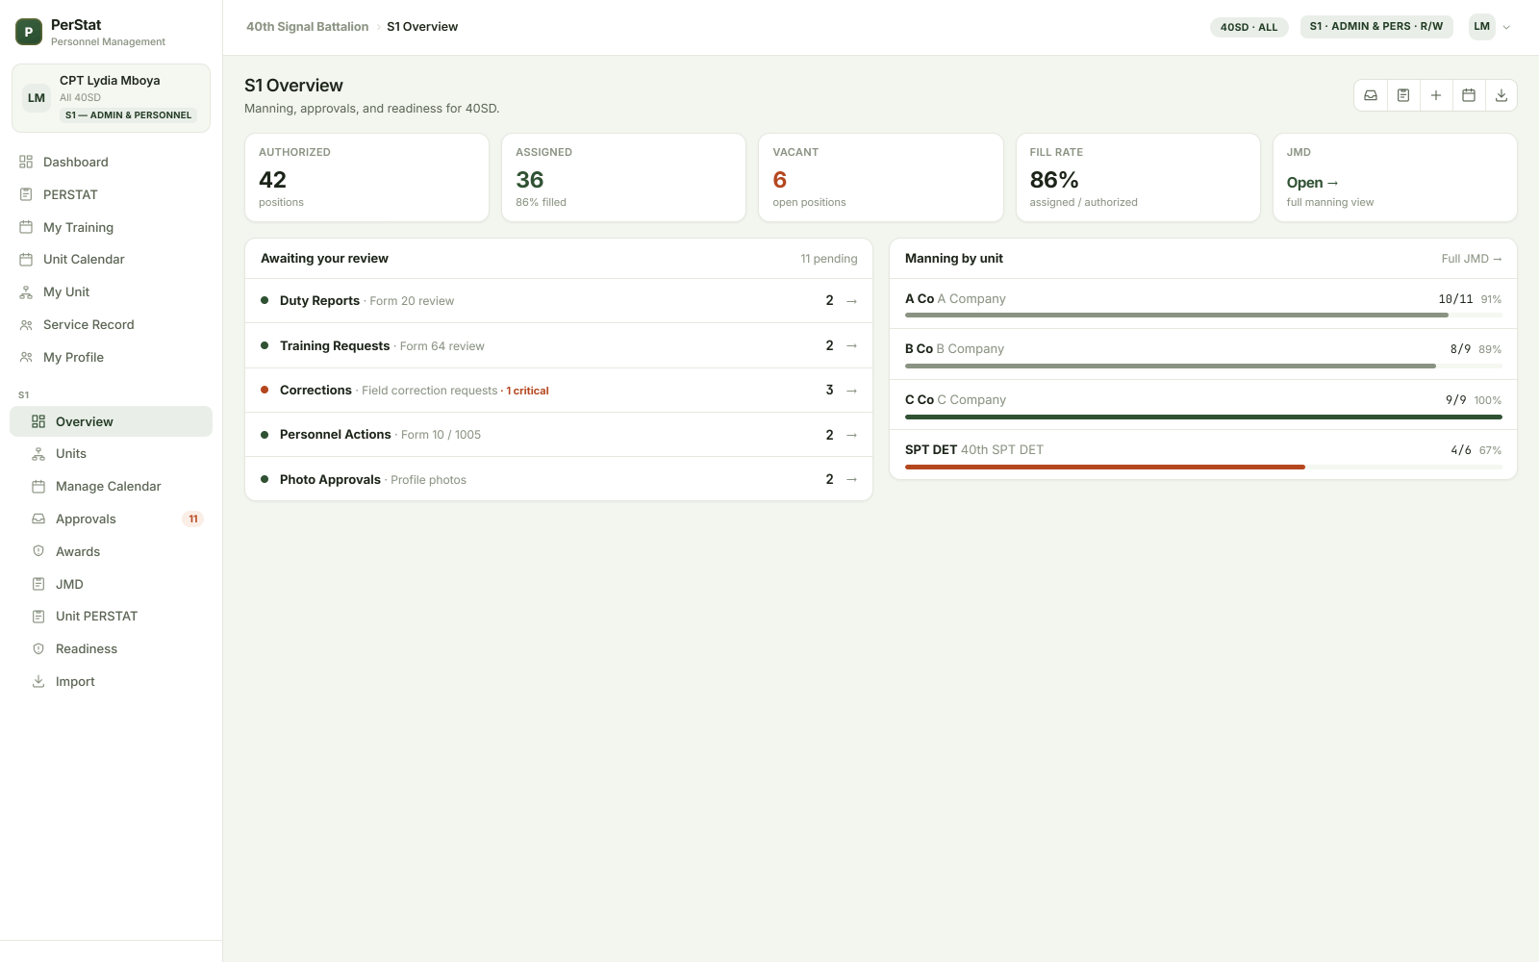Open the Training Requests review row
Viewport: 1539px width, 962px height.
[559, 345]
